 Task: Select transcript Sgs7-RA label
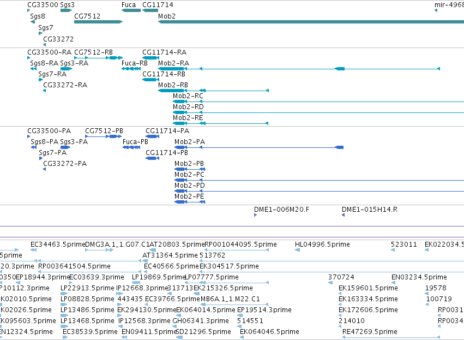tap(52, 74)
